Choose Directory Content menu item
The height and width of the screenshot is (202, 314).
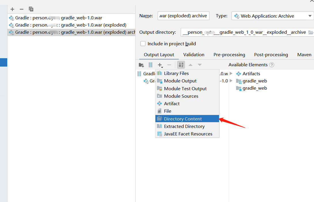pyautogui.click(x=187, y=119)
